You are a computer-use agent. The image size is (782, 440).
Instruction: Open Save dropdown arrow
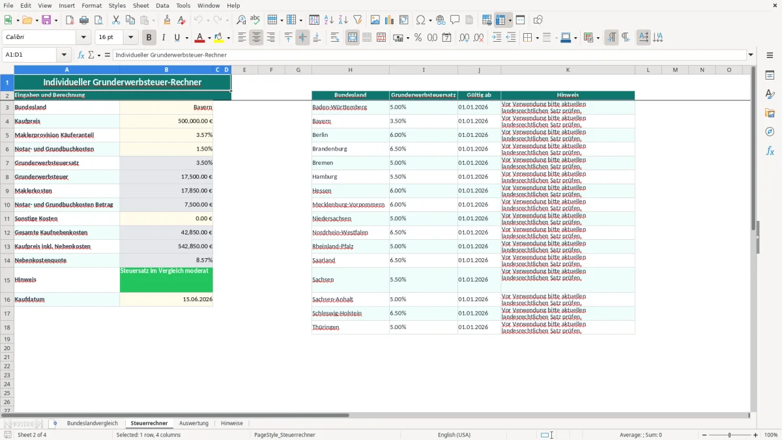55,20
